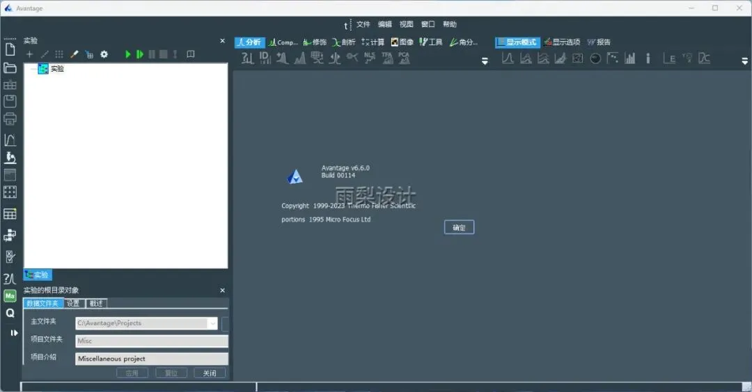752x392 pixels.
Task: Click the new document icon in left sidebar
Action: pos(10,49)
